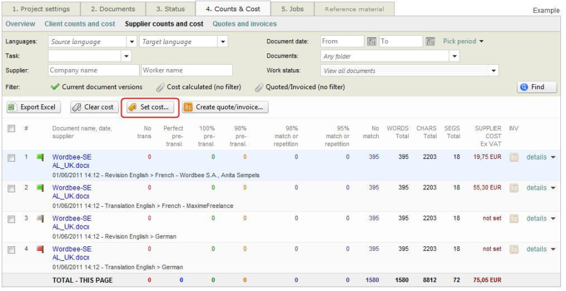
Task: Tick the checkbox for row 4
Action: coord(11,250)
